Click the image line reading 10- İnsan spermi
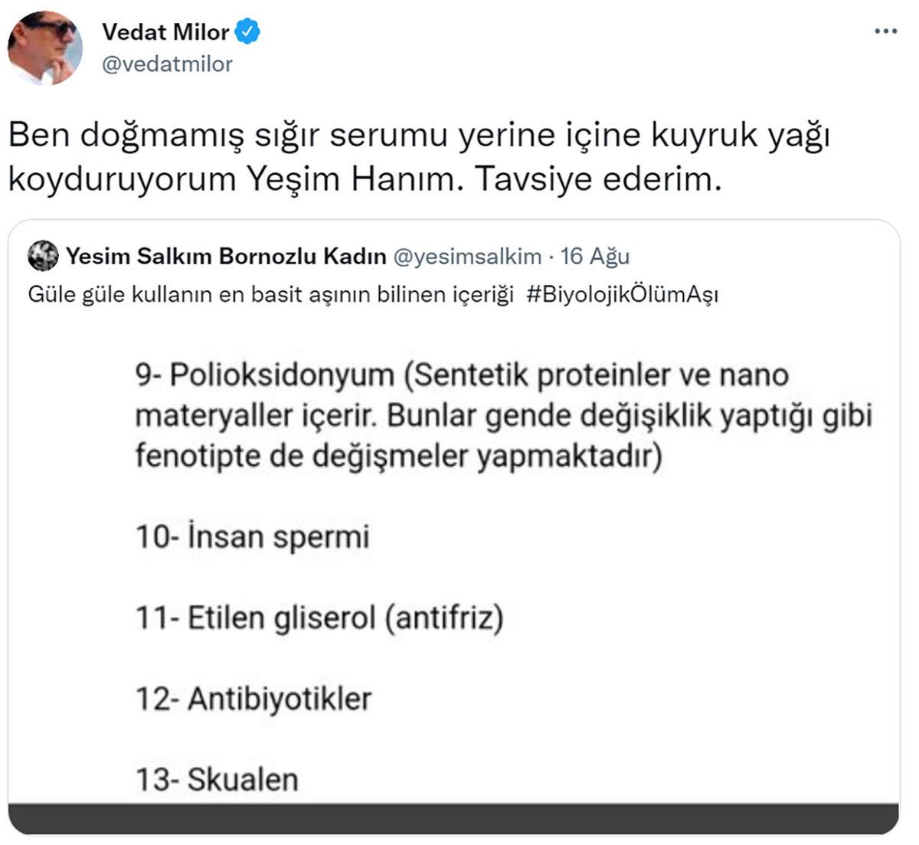Viewport: 919px width, 845px height. tap(253, 536)
